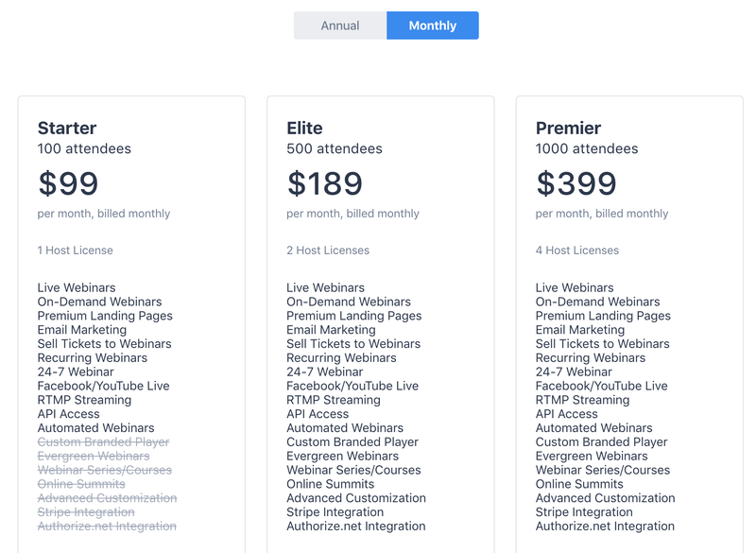Screen dimensions: 756x553
Task: Click struck-through Custom Branded Player in Starter
Action: (x=104, y=442)
